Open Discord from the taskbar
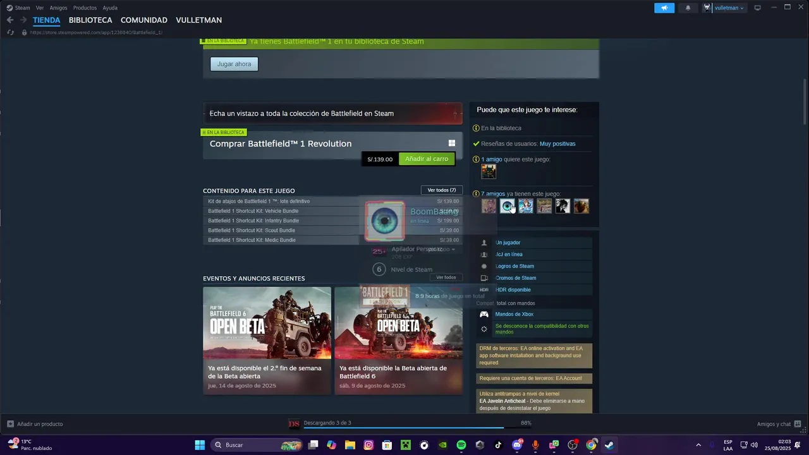The height and width of the screenshot is (455, 809). pos(517,445)
